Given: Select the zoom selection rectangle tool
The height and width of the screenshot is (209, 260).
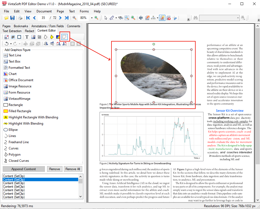Looking at the screenshot, I should [127, 18].
